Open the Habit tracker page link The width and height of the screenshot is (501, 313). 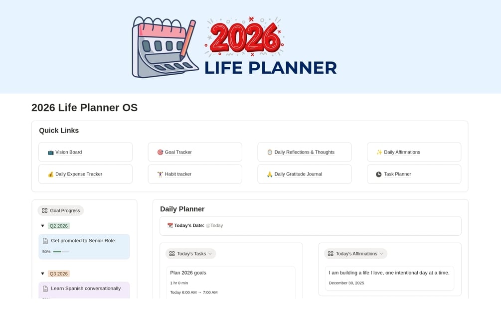178,174
